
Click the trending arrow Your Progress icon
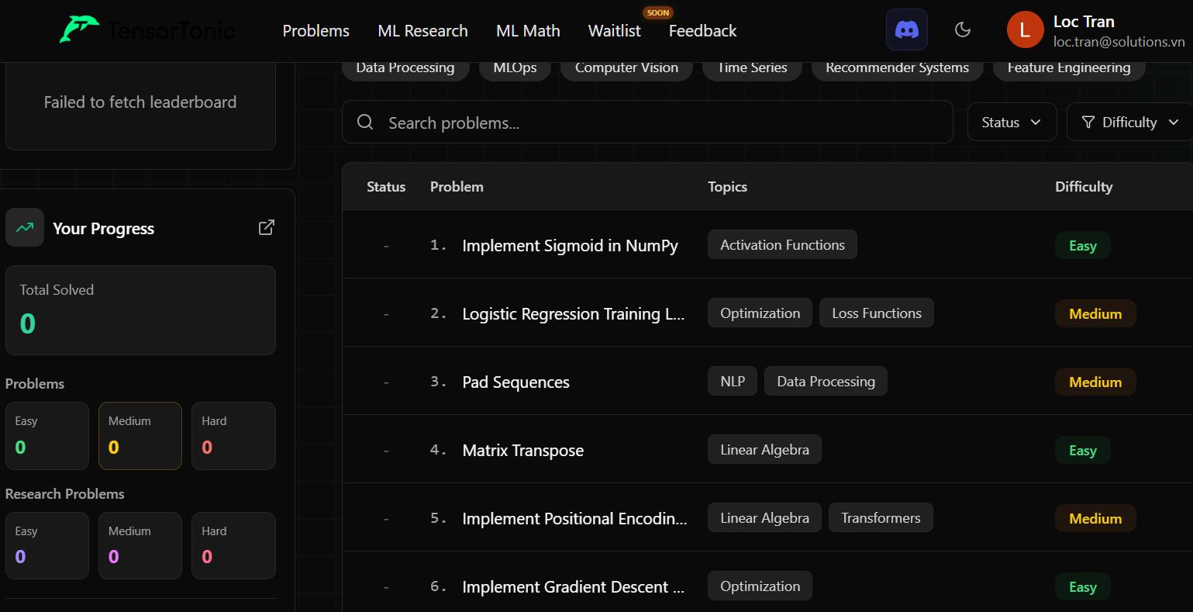(25, 227)
